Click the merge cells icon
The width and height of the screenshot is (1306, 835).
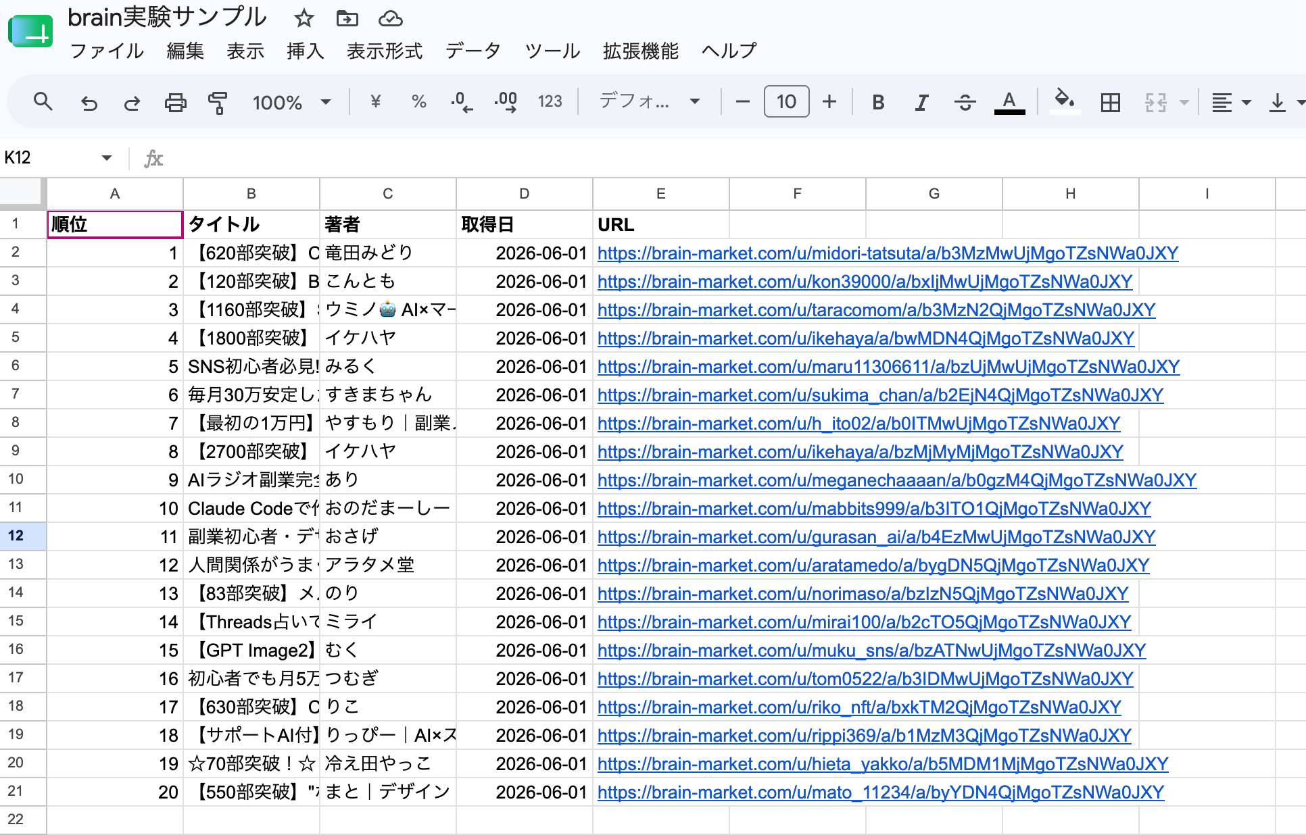(x=1156, y=102)
